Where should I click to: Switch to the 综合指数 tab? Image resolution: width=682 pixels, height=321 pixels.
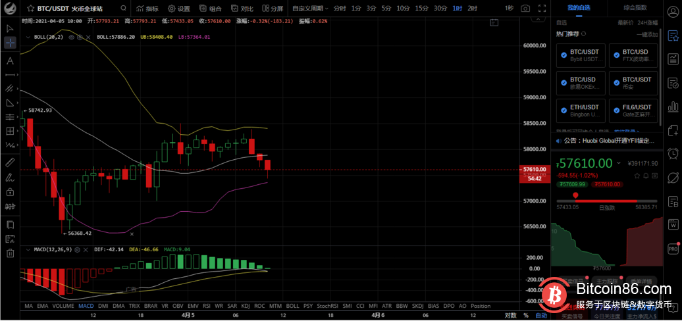tap(636, 7)
